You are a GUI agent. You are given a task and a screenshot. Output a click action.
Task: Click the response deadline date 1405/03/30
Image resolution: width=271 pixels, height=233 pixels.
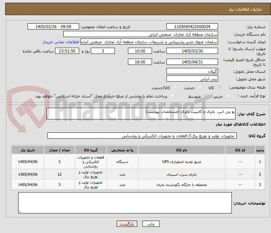click(x=192, y=51)
